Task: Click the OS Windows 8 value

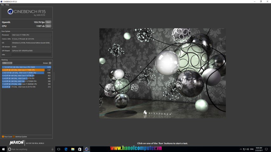Action: [x=31, y=43]
